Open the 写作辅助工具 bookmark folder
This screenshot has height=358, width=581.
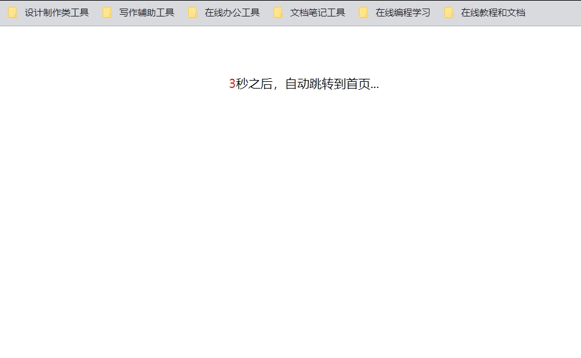click(x=139, y=13)
